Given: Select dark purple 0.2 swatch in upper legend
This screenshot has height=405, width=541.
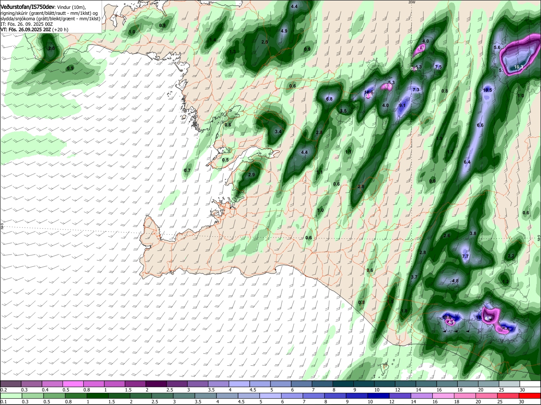Looking at the screenshot, I should [11, 383].
